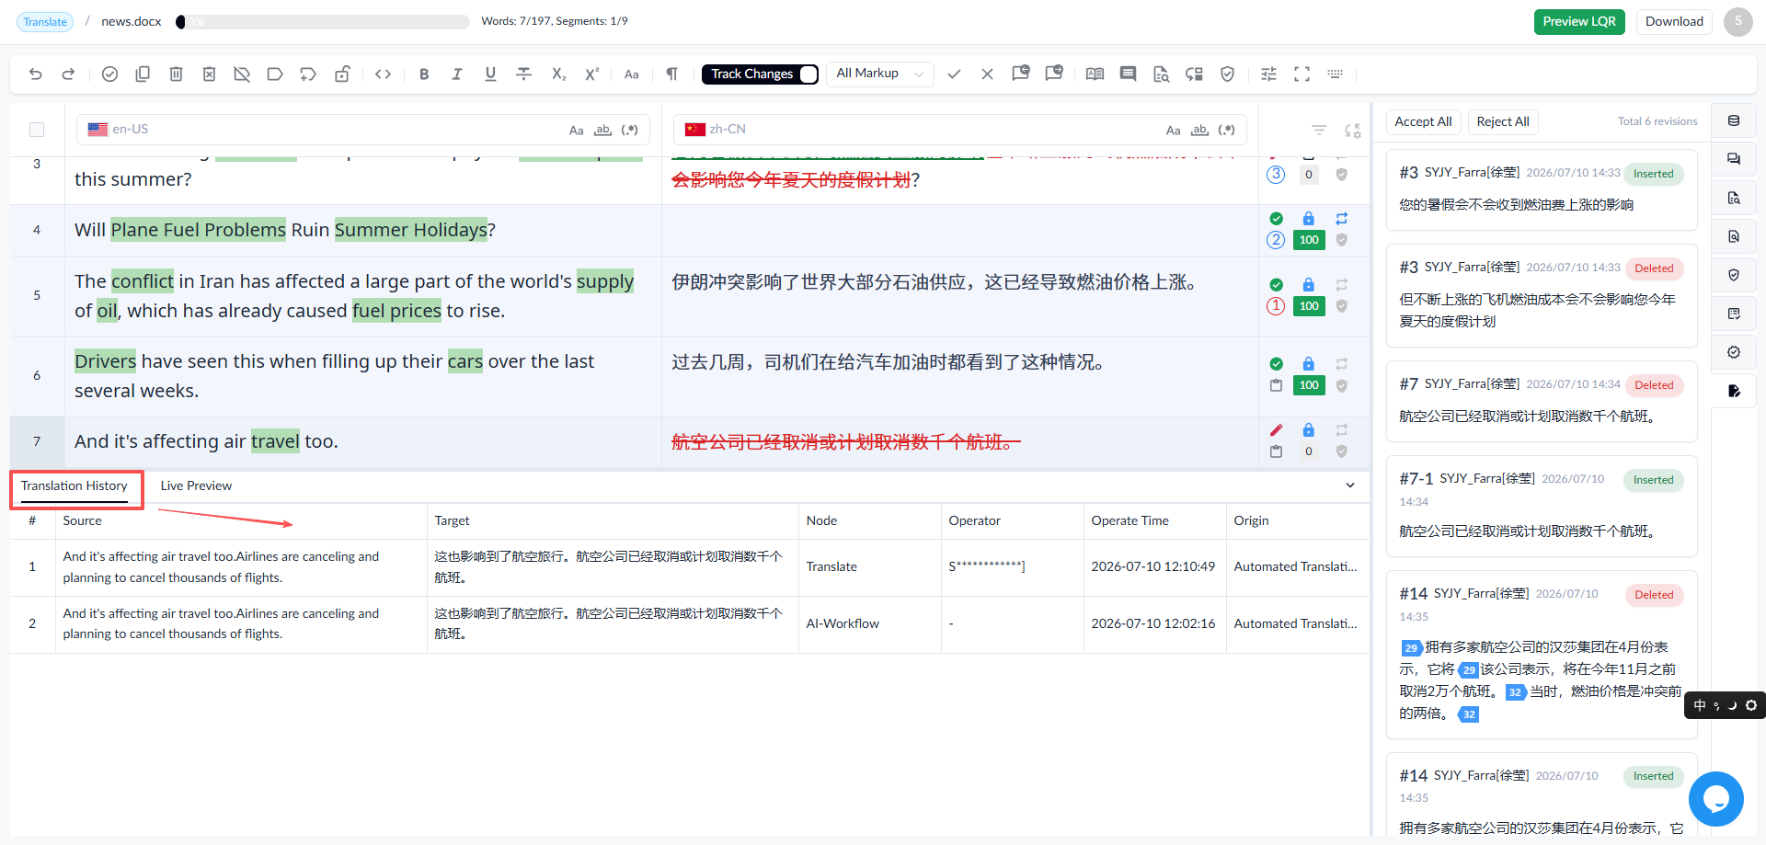
Task: Click the lock segment icon in toolbar
Action: pyautogui.click(x=341, y=74)
